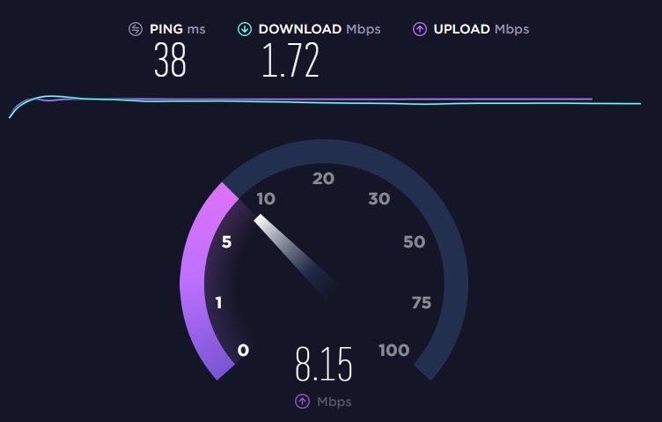Image resolution: width=662 pixels, height=422 pixels.
Task: Click the 10 mark on the gauge
Action: tap(266, 198)
